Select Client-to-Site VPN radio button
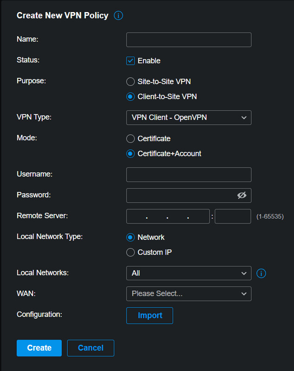Image resolution: width=294 pixels, height=371 pixels. tap(131, 97)
